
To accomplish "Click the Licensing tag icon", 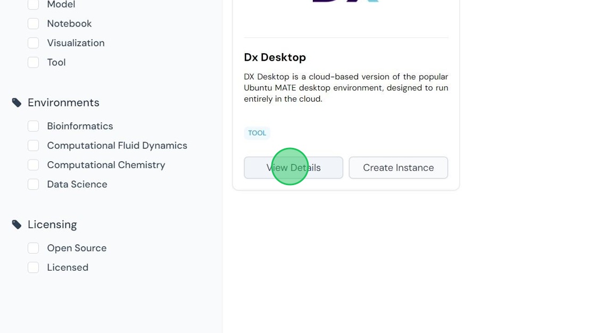I will 16,224.
